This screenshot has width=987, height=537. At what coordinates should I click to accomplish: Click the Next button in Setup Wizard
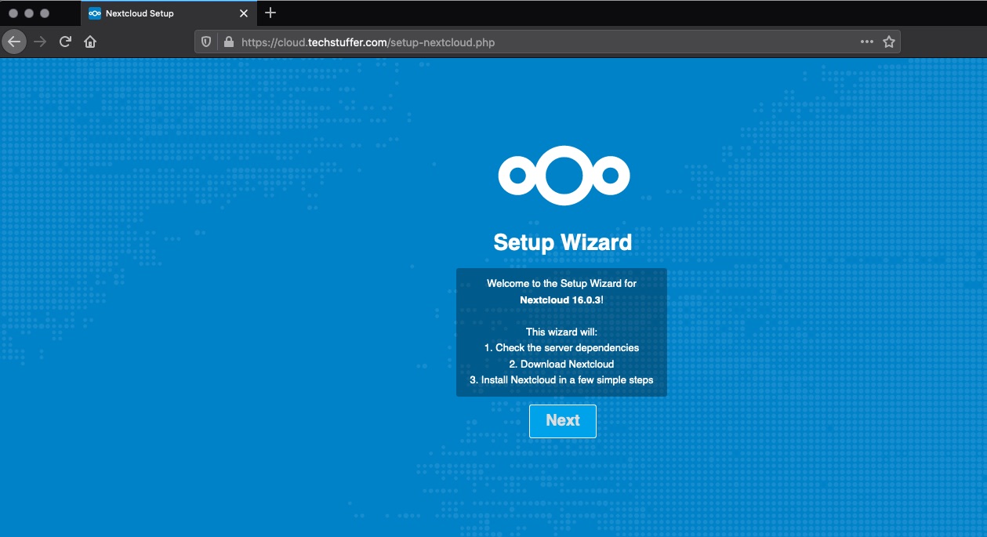[x=562, y=421]
